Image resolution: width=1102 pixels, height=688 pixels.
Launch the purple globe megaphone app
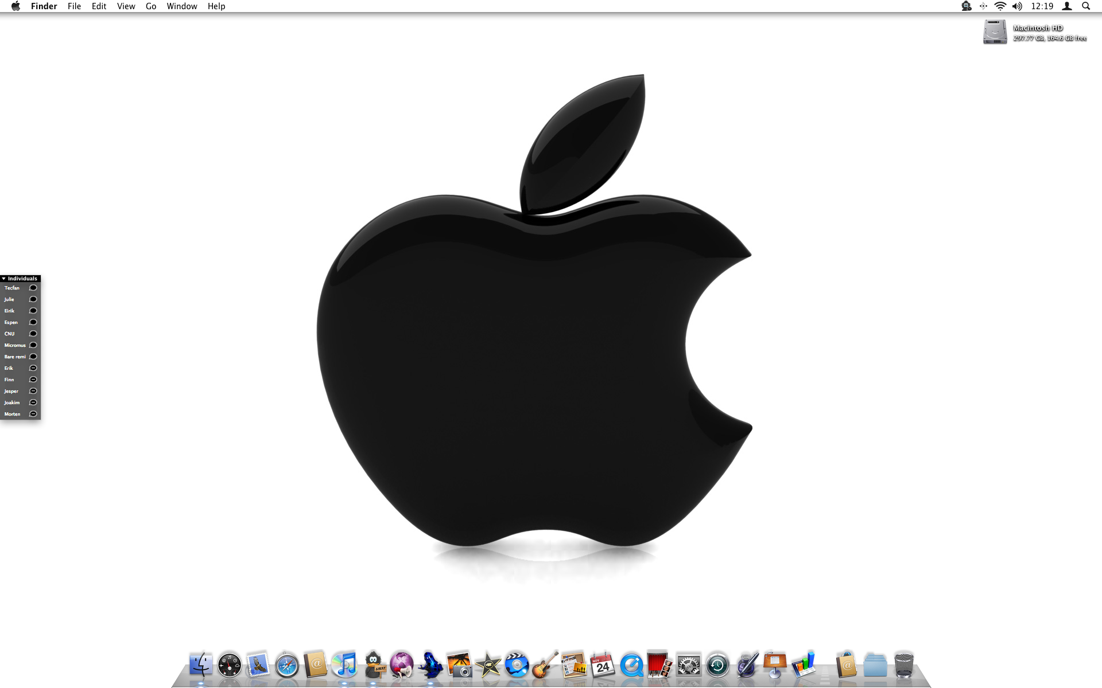(402, 665)
